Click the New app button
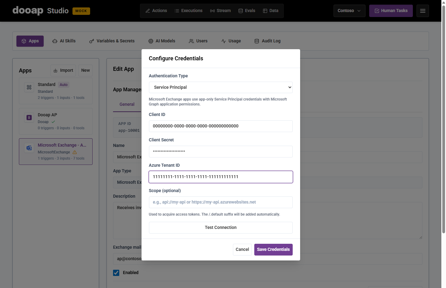This screenshot has width=446, height=288. [x=85, y=71]
